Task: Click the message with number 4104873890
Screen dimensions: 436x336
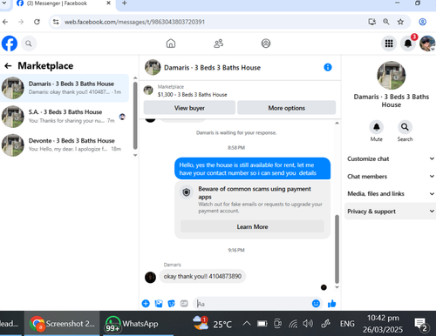Action: (x=202, y=276)
